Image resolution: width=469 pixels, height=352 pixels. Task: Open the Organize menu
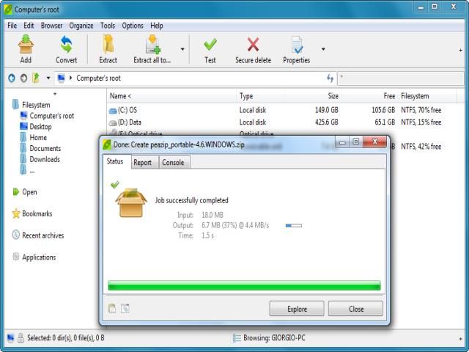[81, 26]
